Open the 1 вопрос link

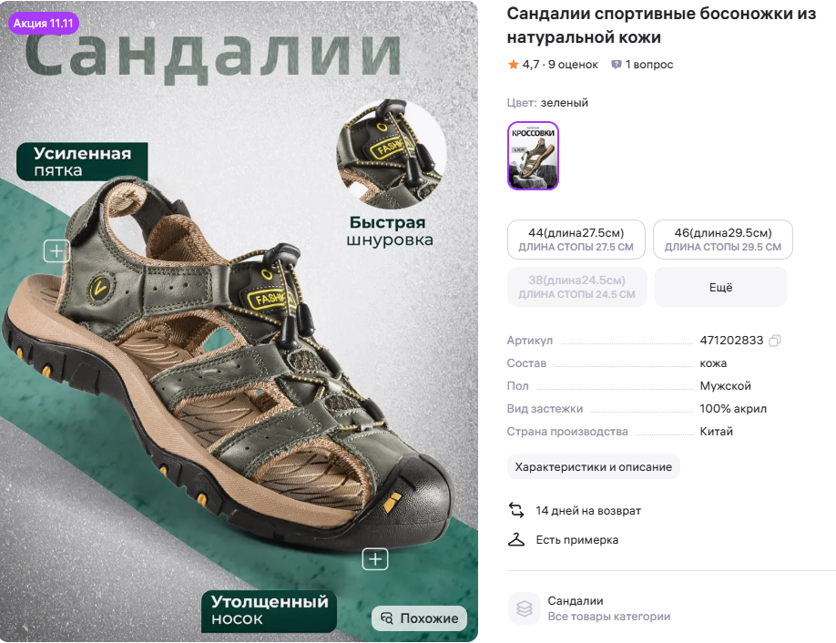(x=649, y=65)
